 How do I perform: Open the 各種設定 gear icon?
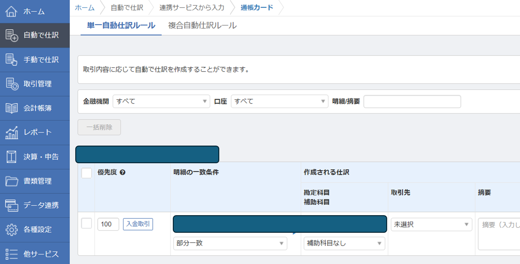pyautogui.click(x=11, y=229)
